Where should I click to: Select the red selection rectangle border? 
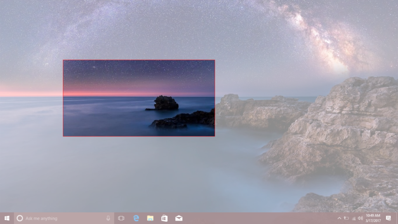[x=139, y=60]
